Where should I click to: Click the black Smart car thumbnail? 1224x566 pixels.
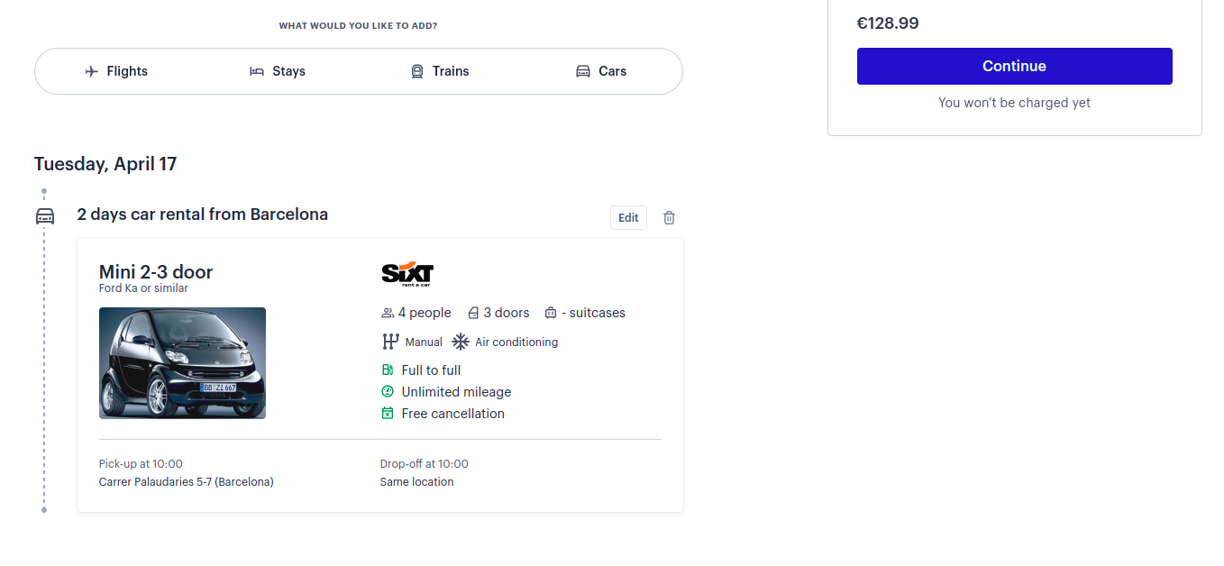182,363
